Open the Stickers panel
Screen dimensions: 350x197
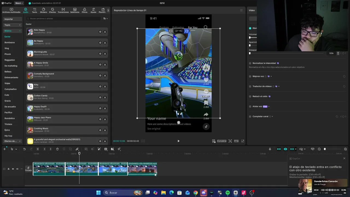(x=43, y=10)
